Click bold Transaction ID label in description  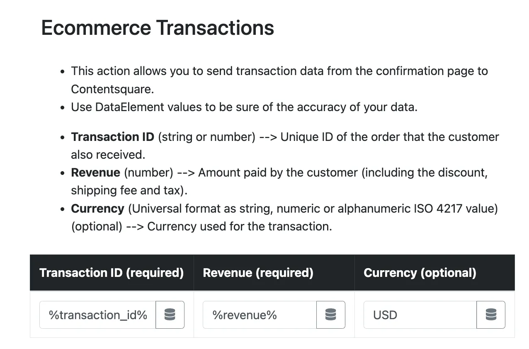[x=112, y=137]
